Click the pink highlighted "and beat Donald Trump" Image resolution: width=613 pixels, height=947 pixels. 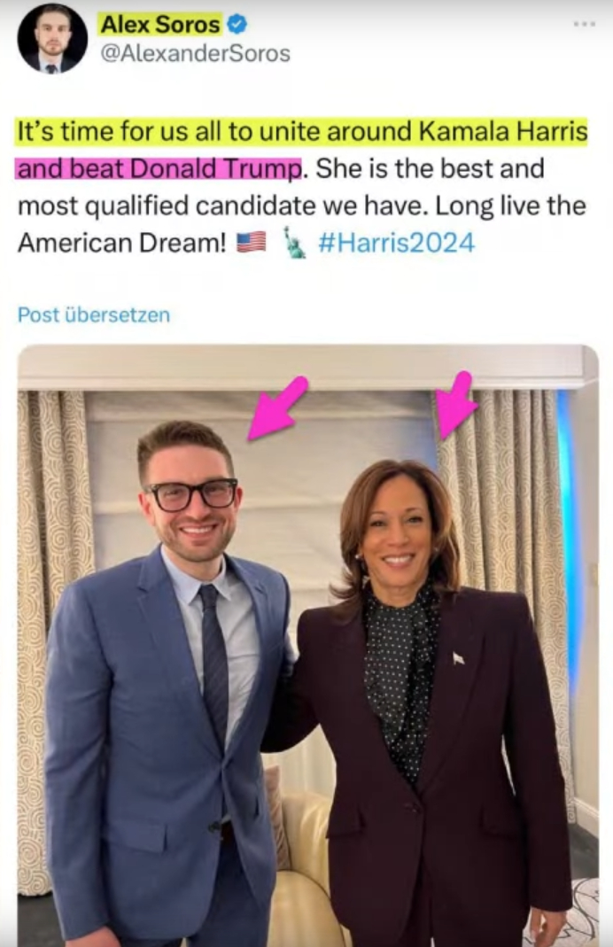click(159, 167)
